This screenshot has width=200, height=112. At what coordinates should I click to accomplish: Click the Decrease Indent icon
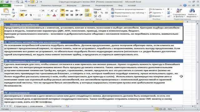pos(77,15)
